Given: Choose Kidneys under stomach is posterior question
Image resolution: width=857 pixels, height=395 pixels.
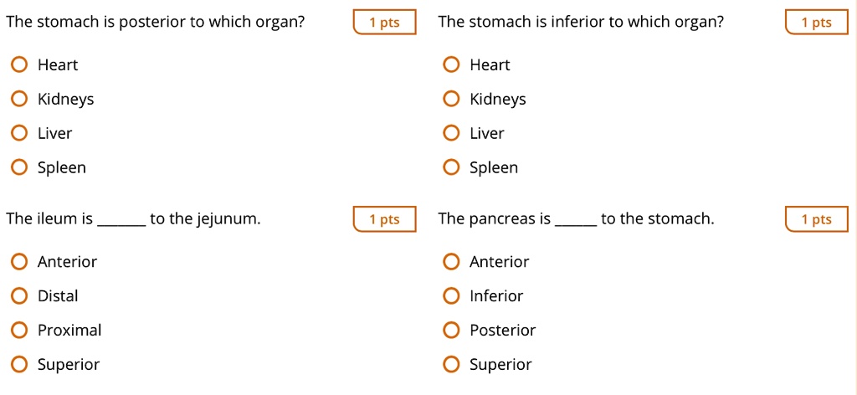Looking at the screenshot, I should [19, 100].
